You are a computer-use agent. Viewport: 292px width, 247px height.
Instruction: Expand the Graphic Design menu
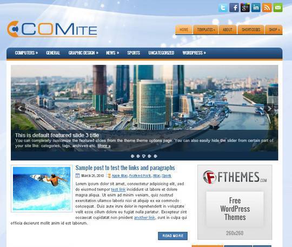(x=83, y=53)
